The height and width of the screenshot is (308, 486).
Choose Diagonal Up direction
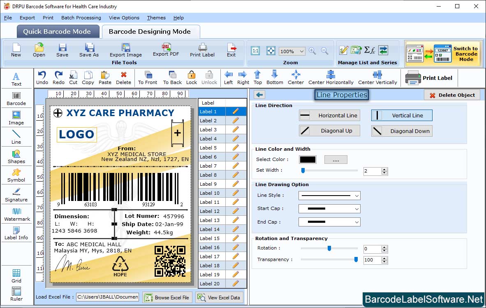pos(329,131)
